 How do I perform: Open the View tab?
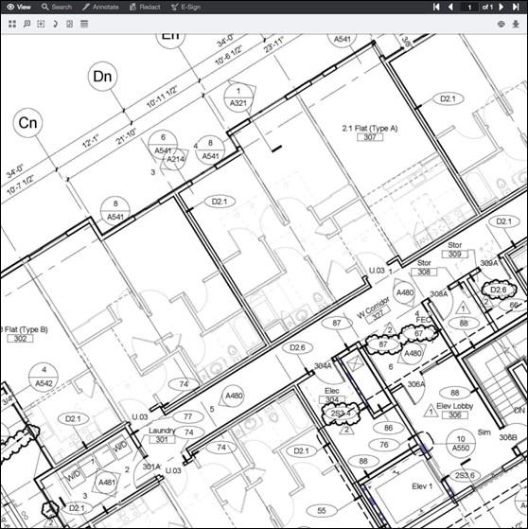pos(19,7)
